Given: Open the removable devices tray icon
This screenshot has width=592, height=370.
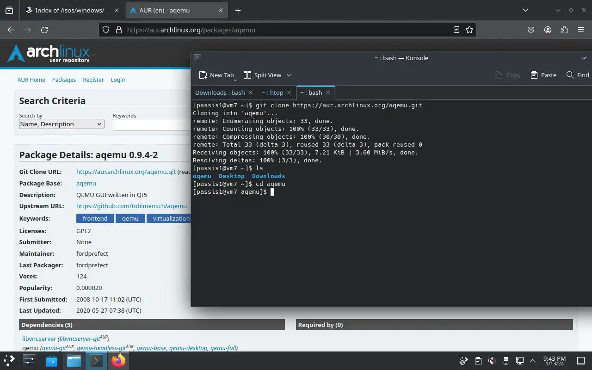Looking at the screenshot, I should [506, 361].
